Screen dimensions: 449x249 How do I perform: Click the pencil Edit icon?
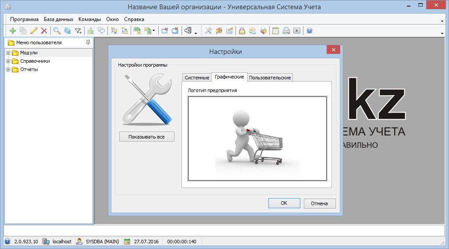(x=34, y=31)
